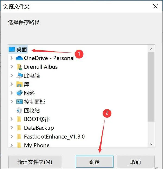Click the Control Panel (控制面板) icon
163x169 pixels.
pos(19,102)
